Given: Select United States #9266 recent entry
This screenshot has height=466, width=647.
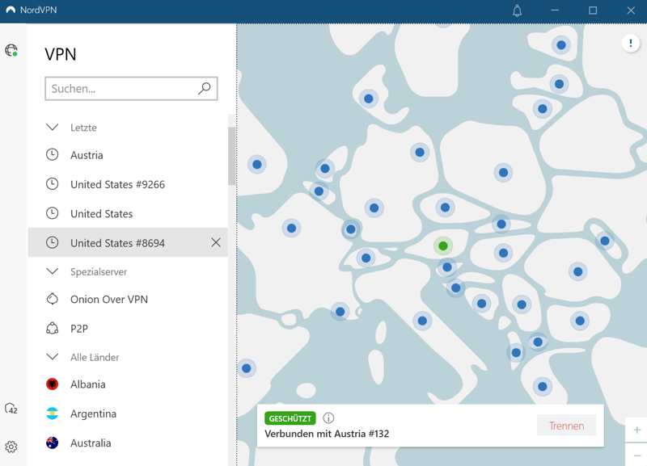Looking at the screenshot, I should [117, 184].
